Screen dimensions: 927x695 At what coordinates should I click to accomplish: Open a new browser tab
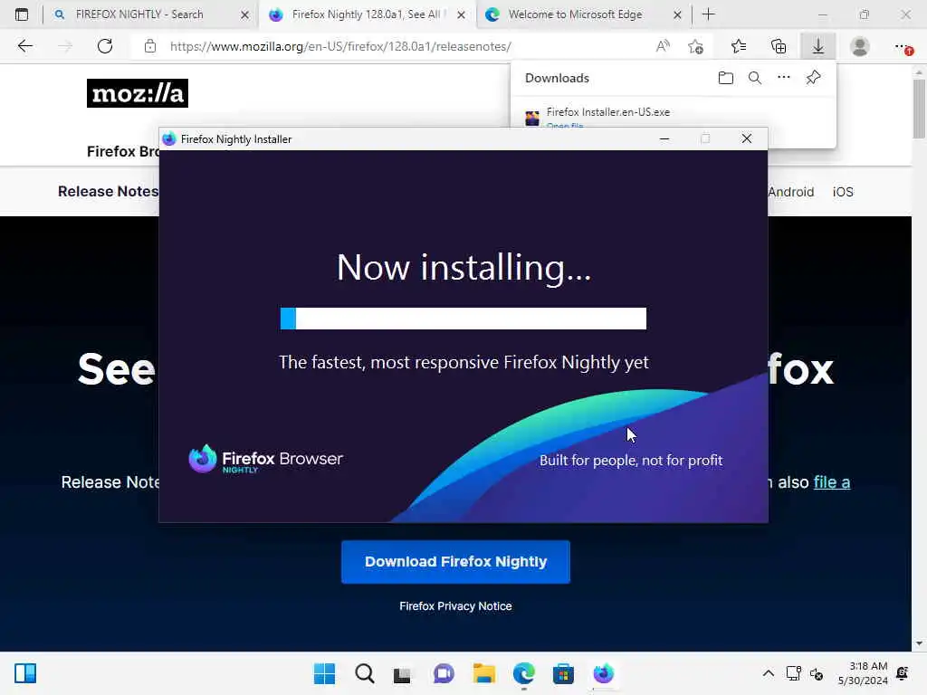tap(708, 14)
